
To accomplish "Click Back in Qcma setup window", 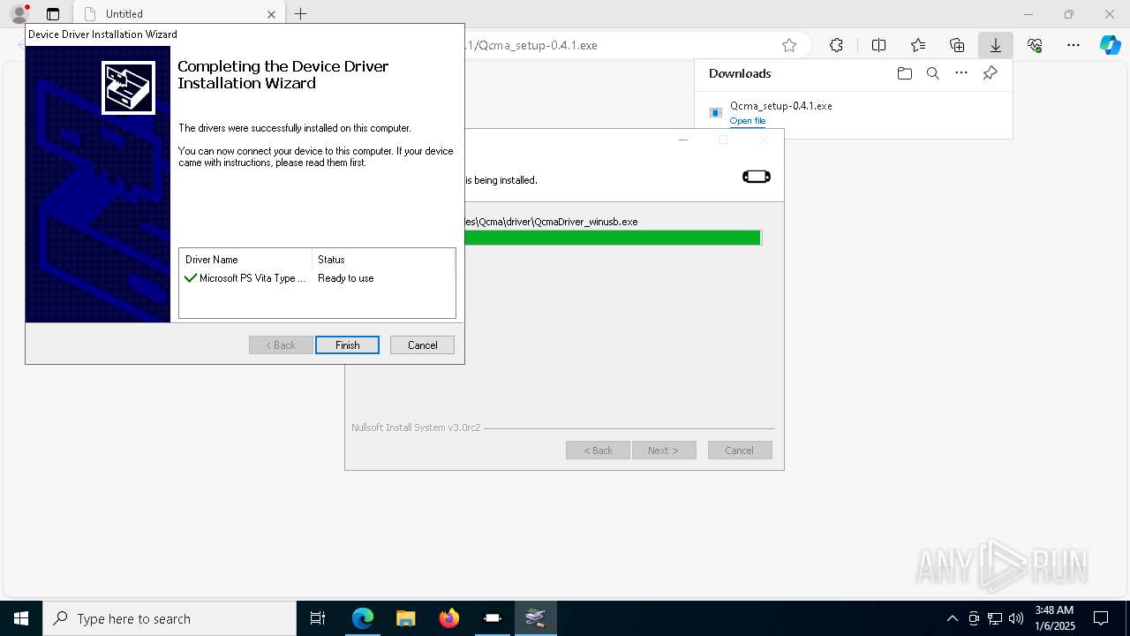I will pyautogui.click(x=598, y=450).
